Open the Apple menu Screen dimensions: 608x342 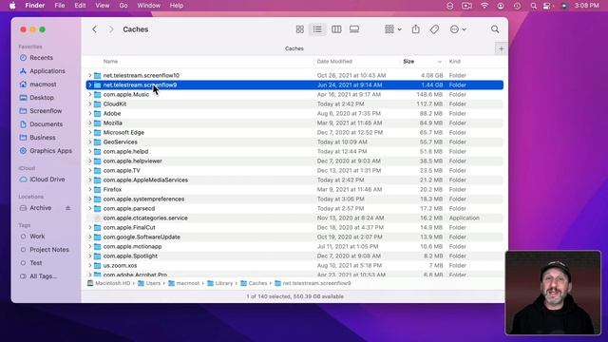12,6
